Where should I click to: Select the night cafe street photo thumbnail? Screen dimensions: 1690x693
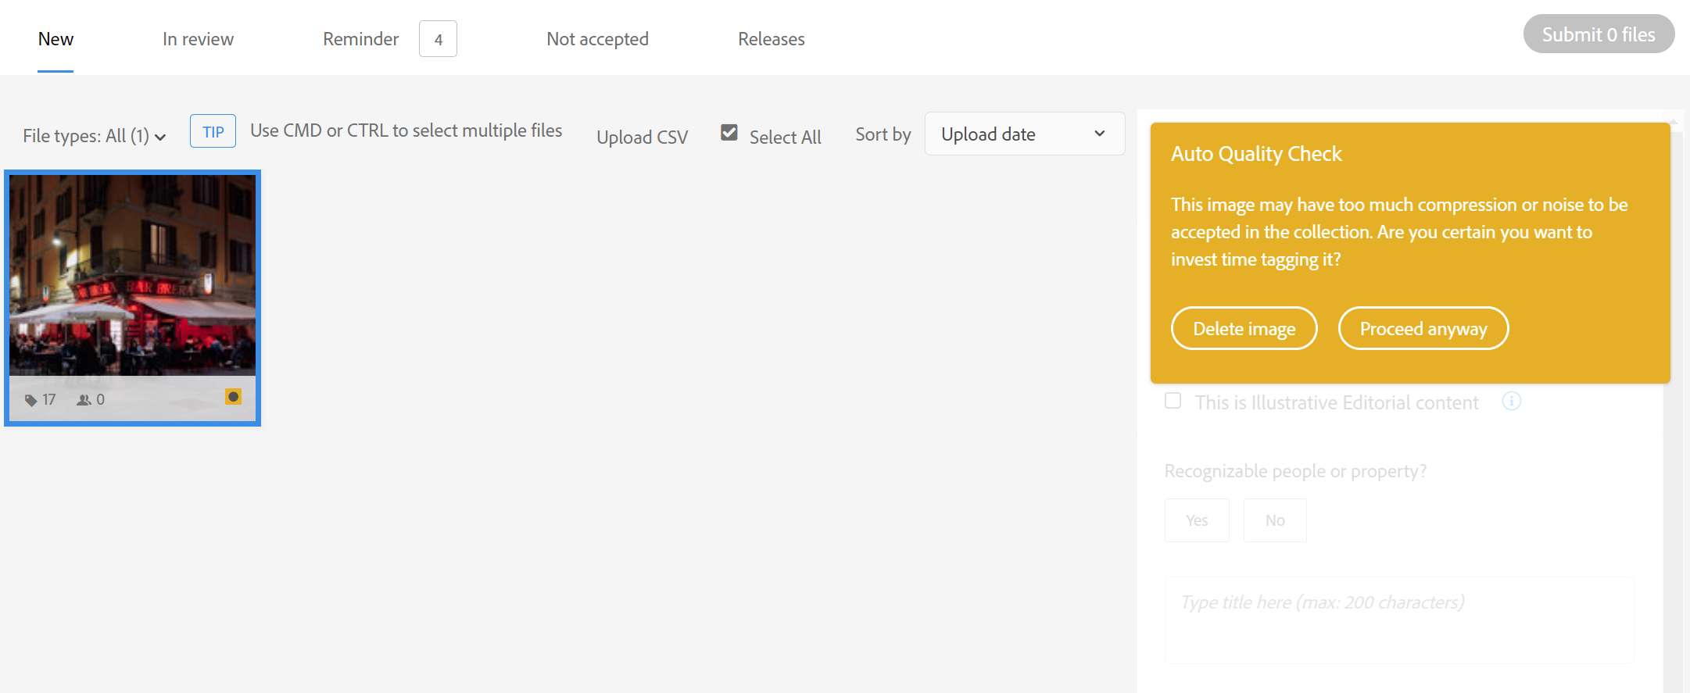[x=132, y=275]
